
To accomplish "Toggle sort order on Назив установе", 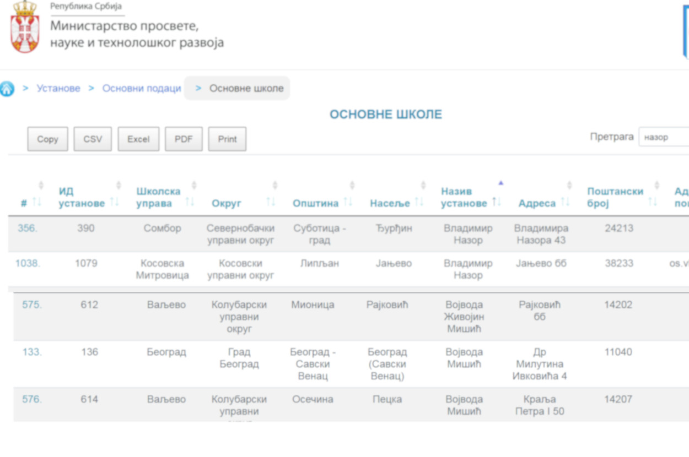I will [x=464, y=198].
